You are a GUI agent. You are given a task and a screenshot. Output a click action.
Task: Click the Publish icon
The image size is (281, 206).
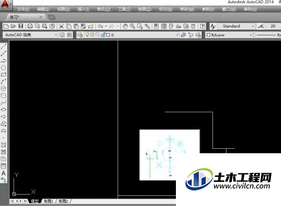(x=44, y=26)
